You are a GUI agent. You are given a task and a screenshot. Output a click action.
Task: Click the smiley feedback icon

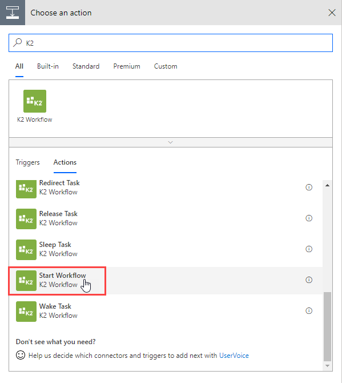click(x=21, y=355)
